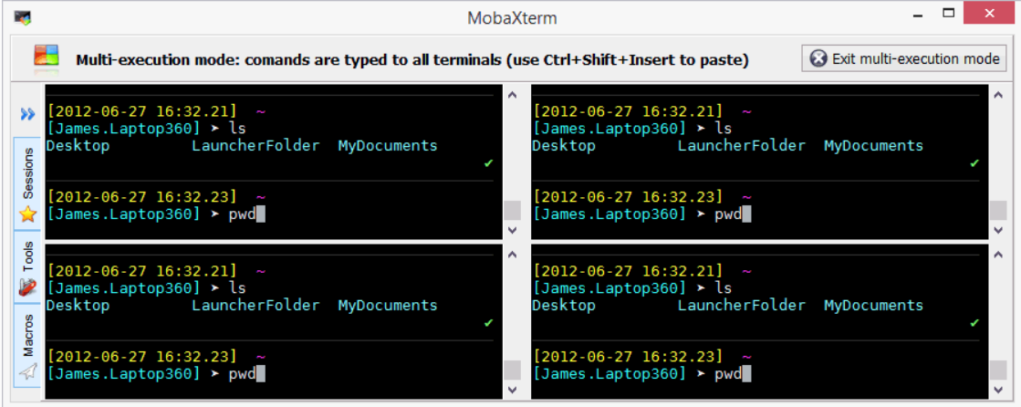Click the multi-execution mode colored icon
This screenshot has width=1021, height=407.
pyautogui.click(x=47, y=58)
